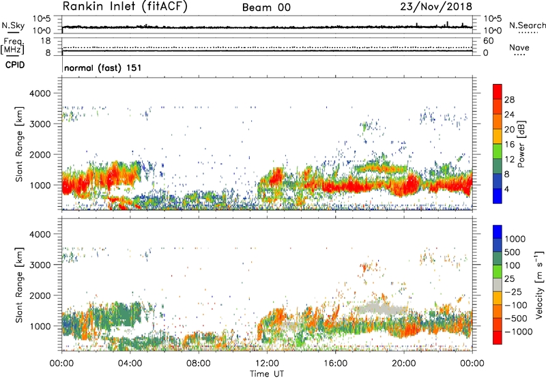546x378 pixels.
Task: Click the "normal (fast) 151" CPID text
Action: click(x=103, y=68)
